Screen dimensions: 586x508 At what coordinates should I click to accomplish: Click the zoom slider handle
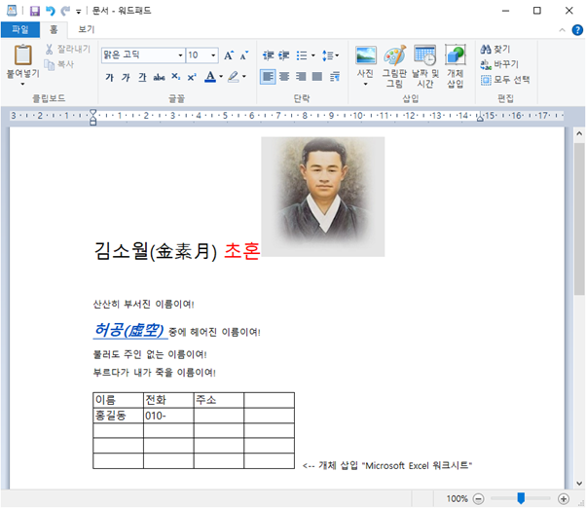pyautogui.click(x=521, y=498)
